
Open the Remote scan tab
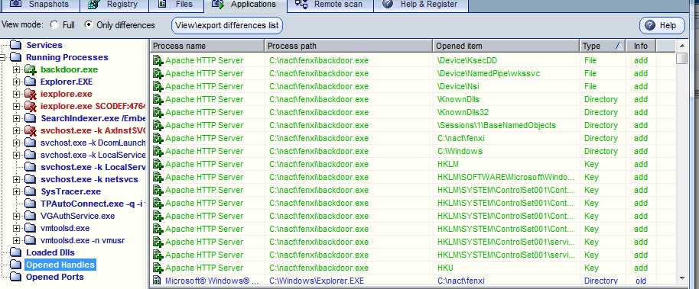click(x=329, y=5)
